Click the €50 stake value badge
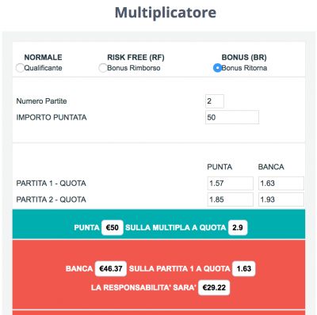This screenshot has height=315, width=317. click(x=113, y=228)
